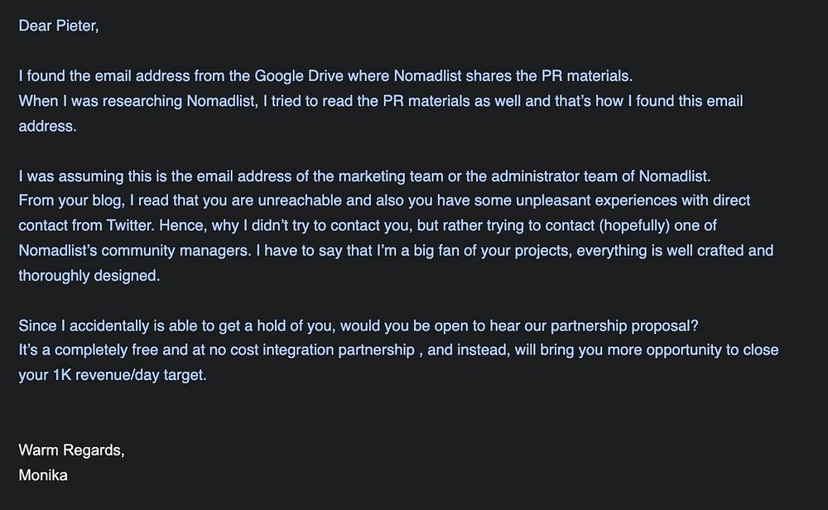
Task: Click 'thoroughly designed.' line
Action: click(89, 276)
